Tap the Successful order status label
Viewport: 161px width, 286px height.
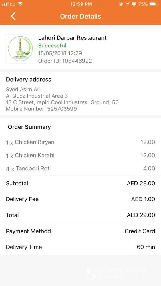tap(52, 45)
